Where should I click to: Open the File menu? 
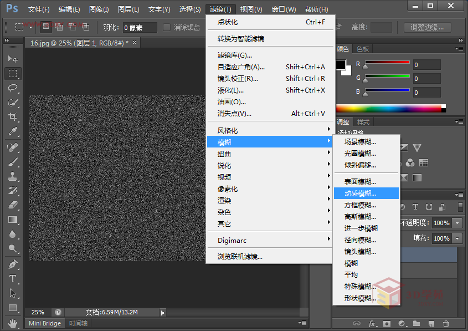coord(39,9)
